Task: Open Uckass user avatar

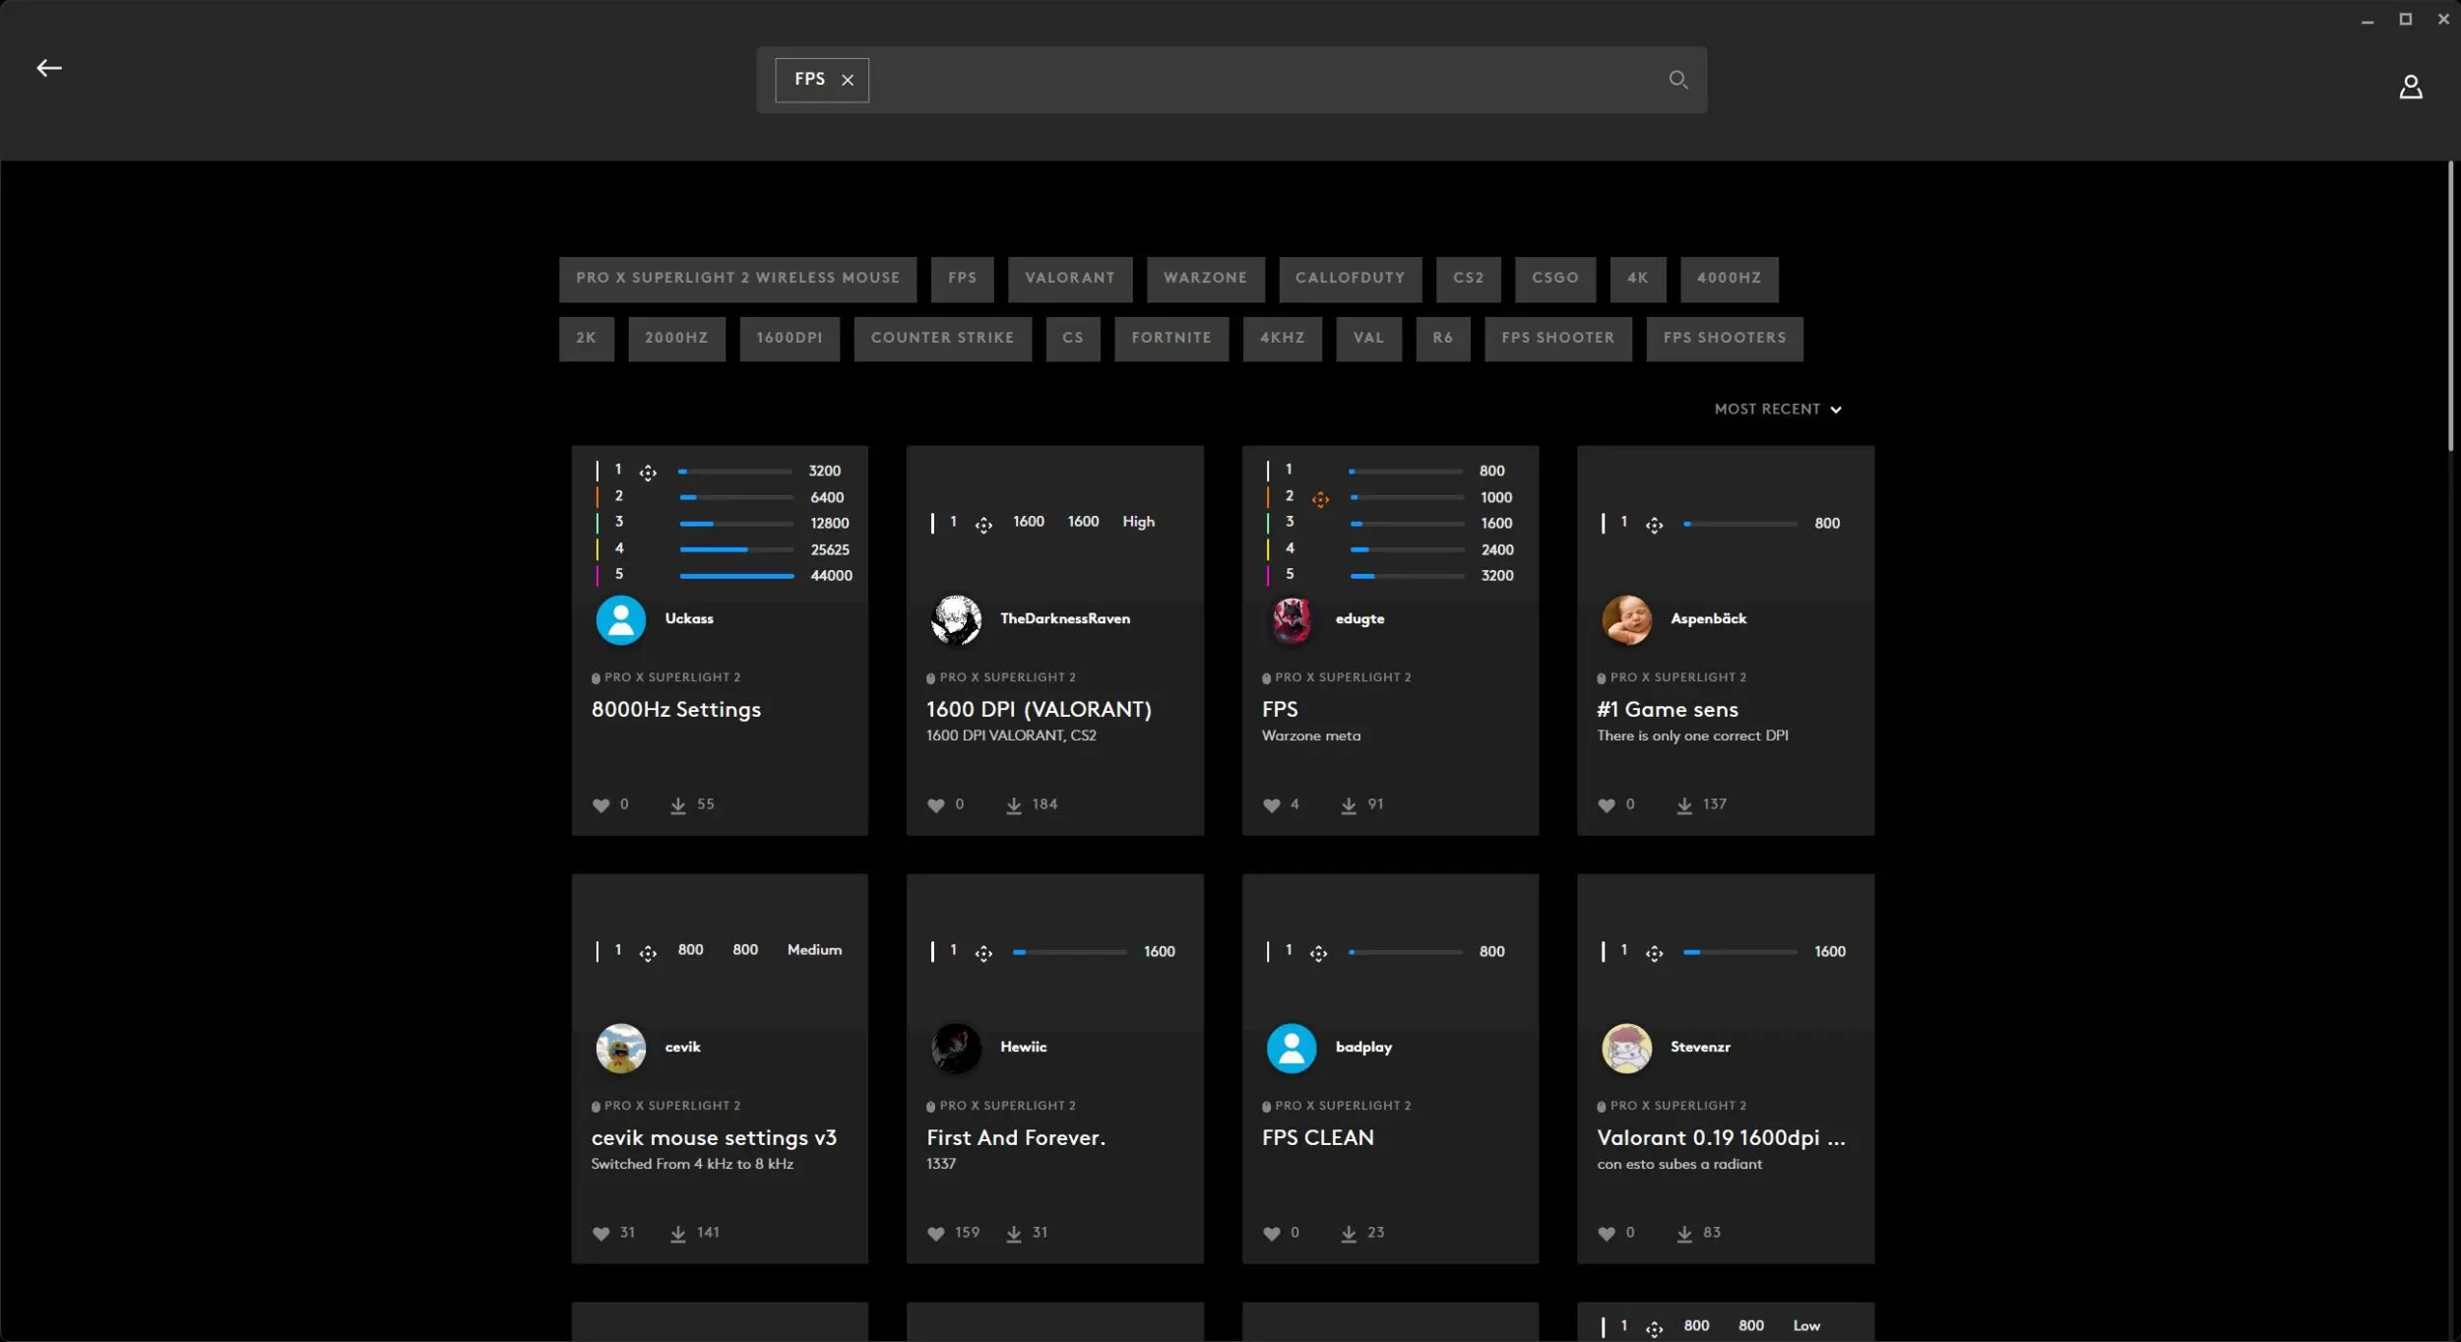Action: (x=621, y=619)
